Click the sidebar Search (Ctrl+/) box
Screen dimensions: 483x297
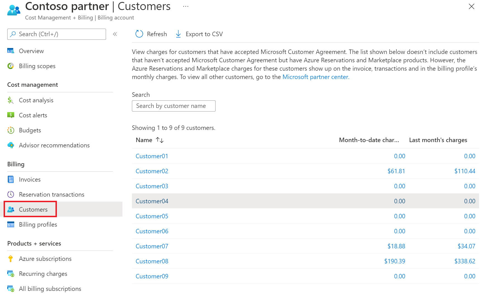tap(57, 34)
